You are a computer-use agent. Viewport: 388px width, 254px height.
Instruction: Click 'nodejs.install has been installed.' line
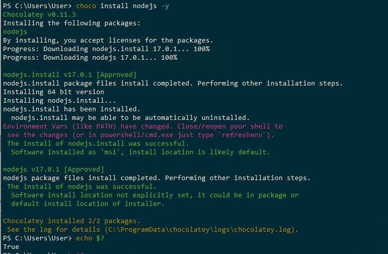pos(70,109)
